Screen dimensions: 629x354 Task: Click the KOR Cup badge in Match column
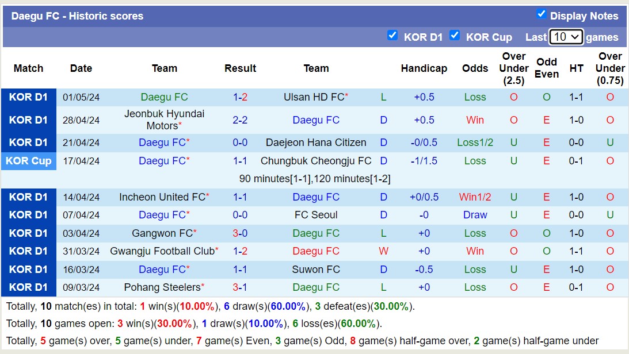(29, 161)
